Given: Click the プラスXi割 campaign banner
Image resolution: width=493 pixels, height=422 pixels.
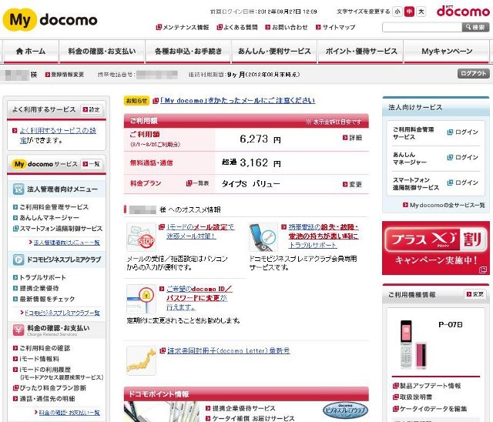Looking at the screenshot, I should click(436, 248).
